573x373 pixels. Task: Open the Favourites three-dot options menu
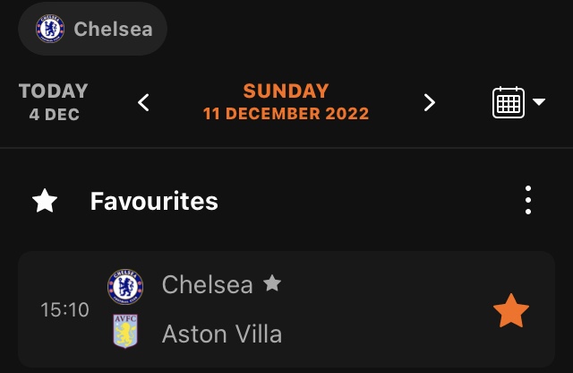point(528,200)
